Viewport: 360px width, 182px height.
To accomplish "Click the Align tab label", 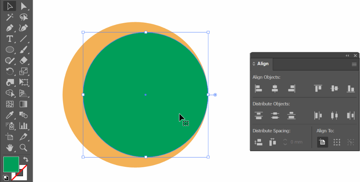I will click(263, 64).
